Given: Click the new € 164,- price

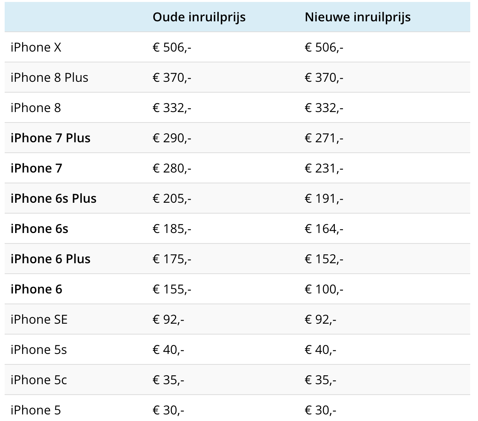Looking at the screenshot, I should [x=324, y=229].
